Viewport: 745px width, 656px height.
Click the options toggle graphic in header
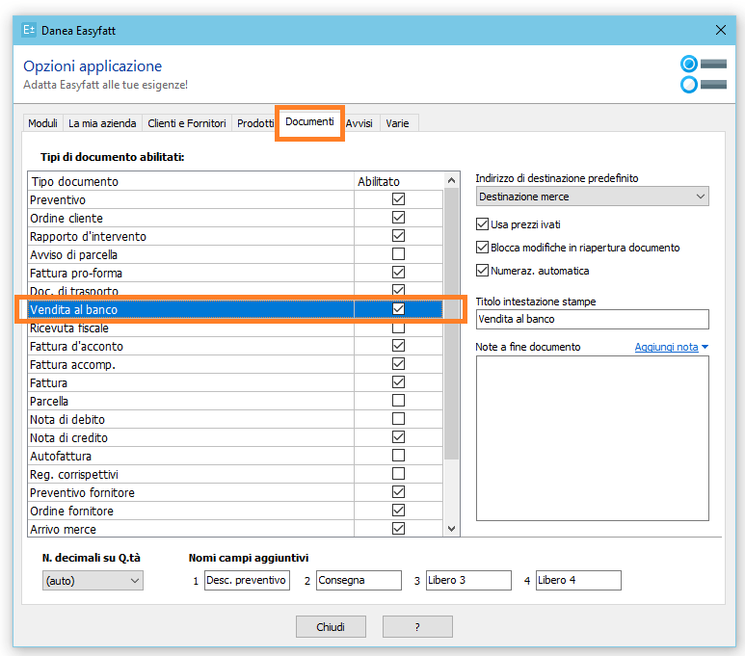coord(704,74)
